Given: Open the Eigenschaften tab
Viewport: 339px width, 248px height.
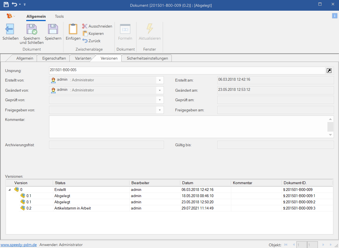Looking at the screenshot, I should [54, 58].
